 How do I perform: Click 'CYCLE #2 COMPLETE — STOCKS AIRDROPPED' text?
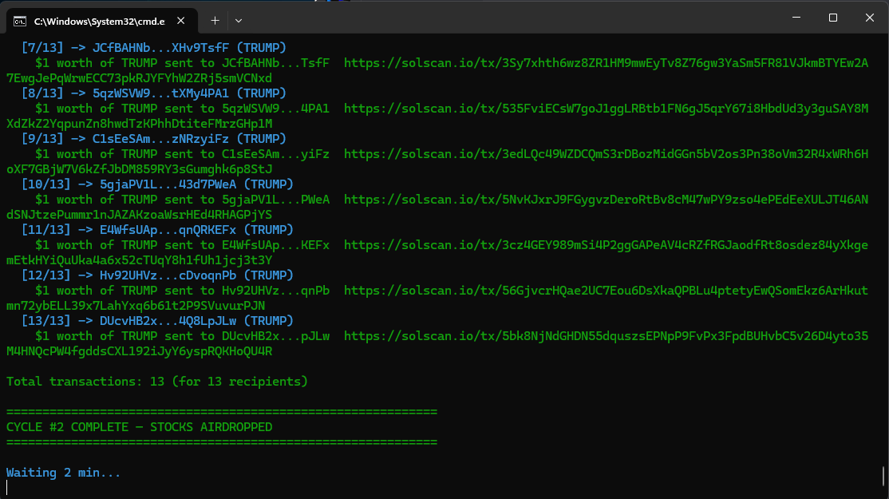pos(140,427)
